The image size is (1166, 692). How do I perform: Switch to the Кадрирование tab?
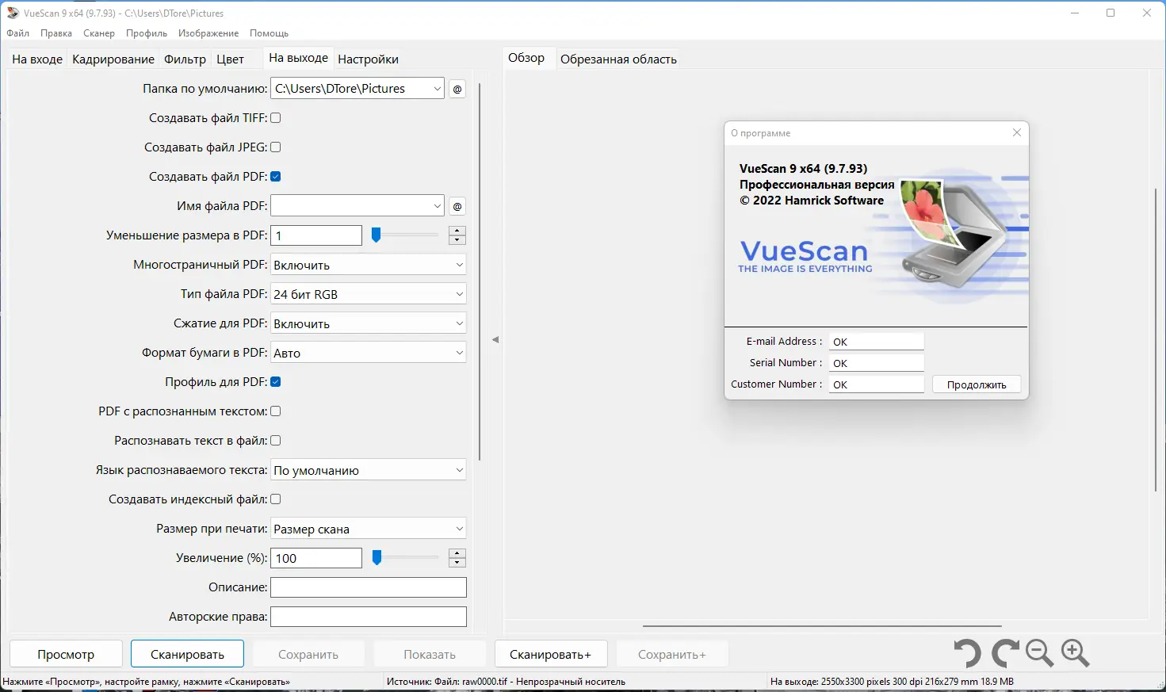(x=113, y=59)
